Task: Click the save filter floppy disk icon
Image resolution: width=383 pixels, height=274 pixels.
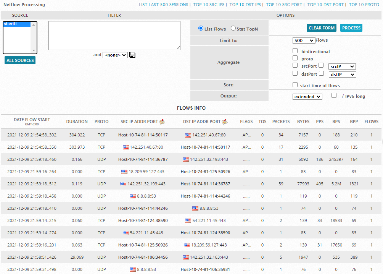Action: 132,55
